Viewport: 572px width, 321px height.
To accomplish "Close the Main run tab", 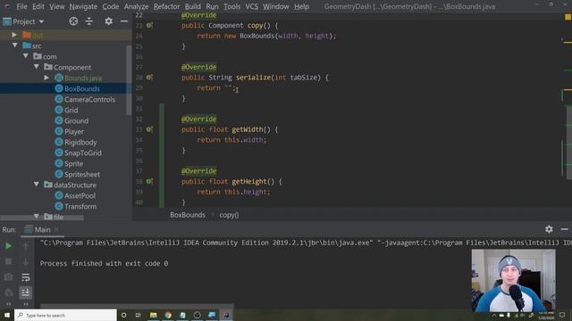I will pos(56,230).
